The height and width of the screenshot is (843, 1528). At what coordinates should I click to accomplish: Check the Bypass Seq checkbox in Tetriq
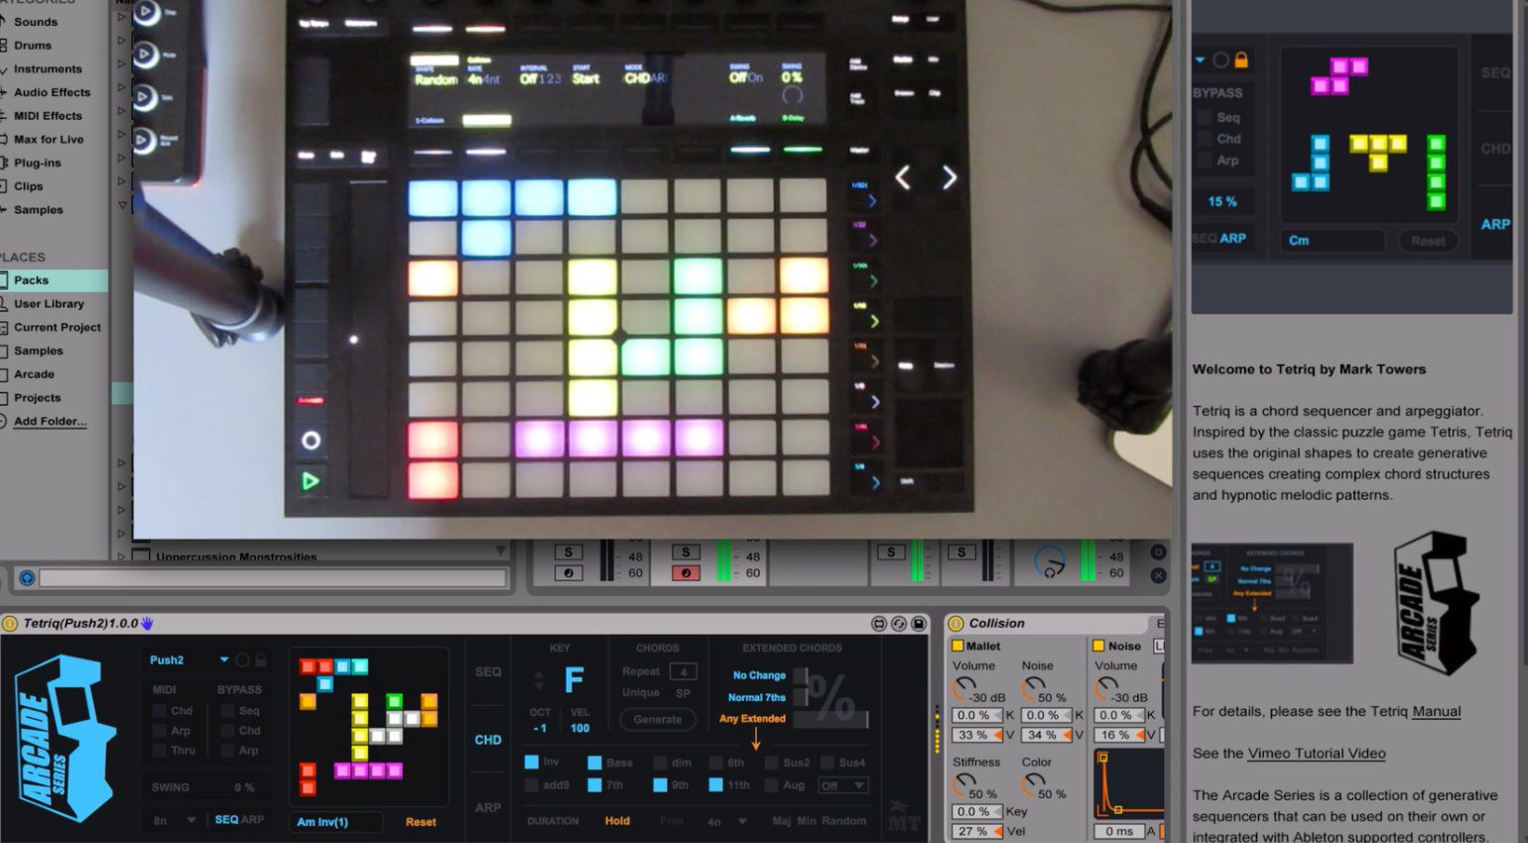(x=227, y=711)
